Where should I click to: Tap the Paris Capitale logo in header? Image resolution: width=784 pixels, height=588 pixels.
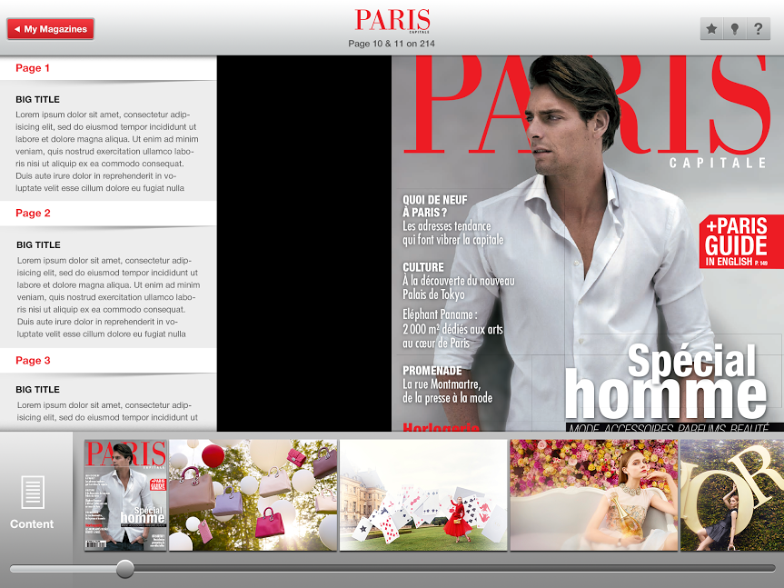tap(392, 21)
